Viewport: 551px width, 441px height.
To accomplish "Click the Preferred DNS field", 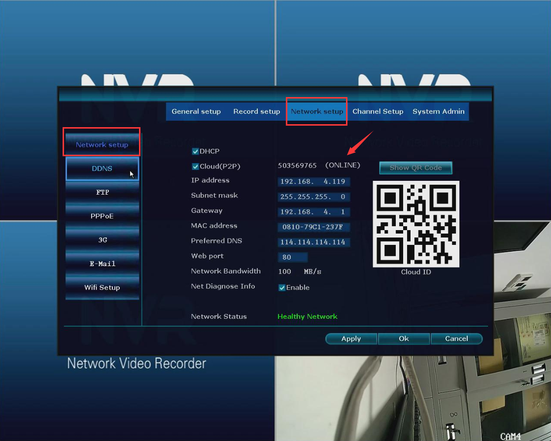I will tap(314, 242).
